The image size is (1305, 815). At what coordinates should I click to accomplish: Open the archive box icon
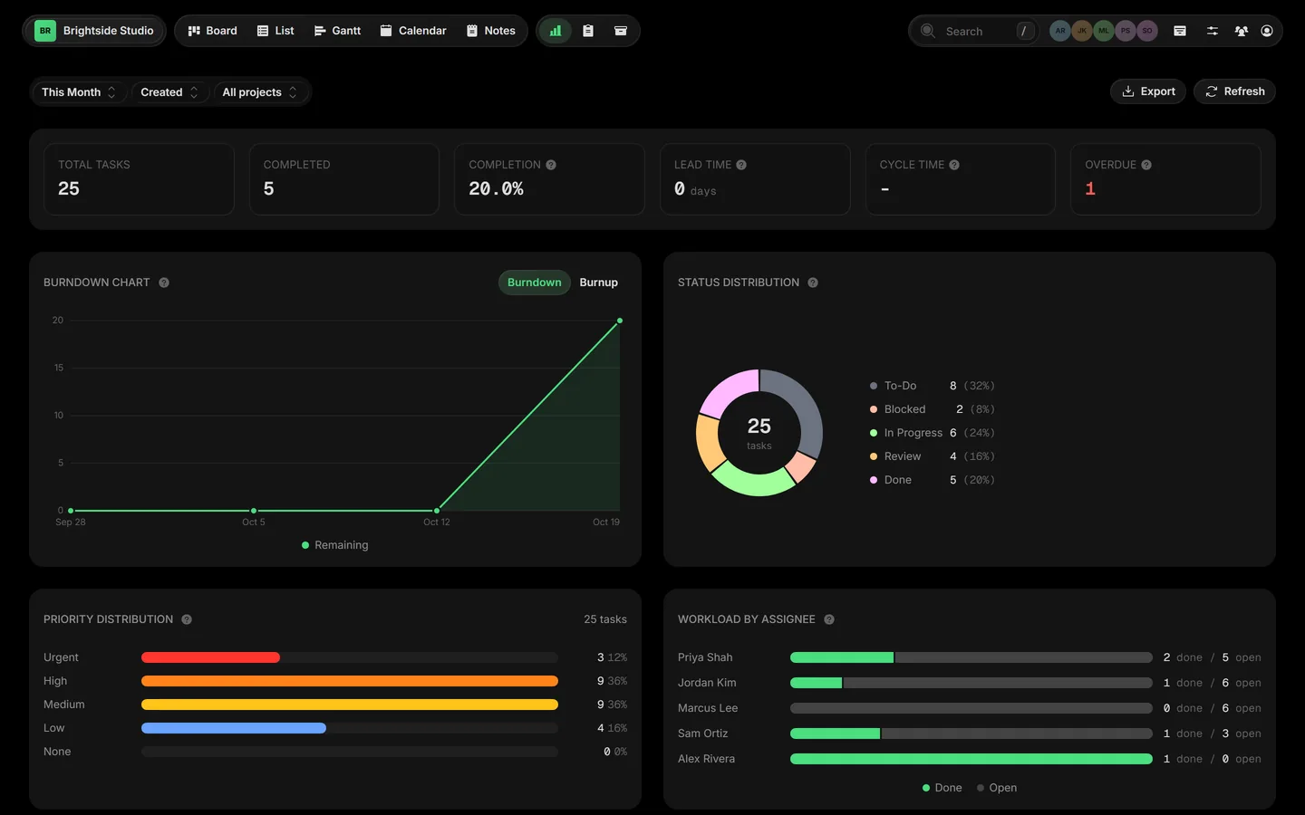pos(621,31)
